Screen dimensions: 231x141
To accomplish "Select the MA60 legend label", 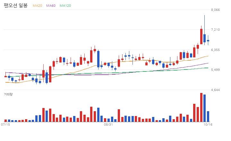I will click(51, 5).
